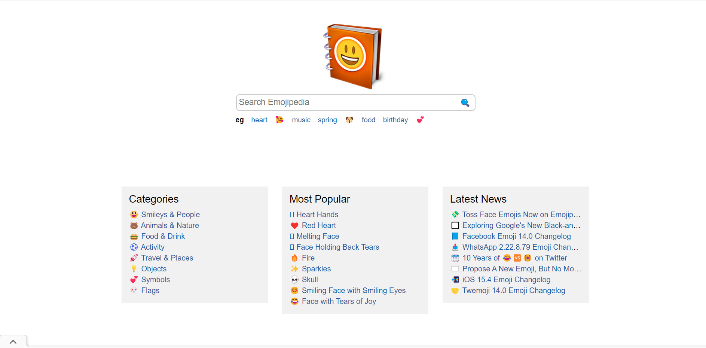Viewport: 706px width, 348px height.
Task: Open the Flags category link
Action: tap(150, 290)
